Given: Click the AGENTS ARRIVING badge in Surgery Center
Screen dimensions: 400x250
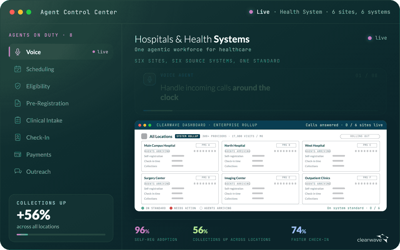Looking at the screenshot, I should click(157, 184).
